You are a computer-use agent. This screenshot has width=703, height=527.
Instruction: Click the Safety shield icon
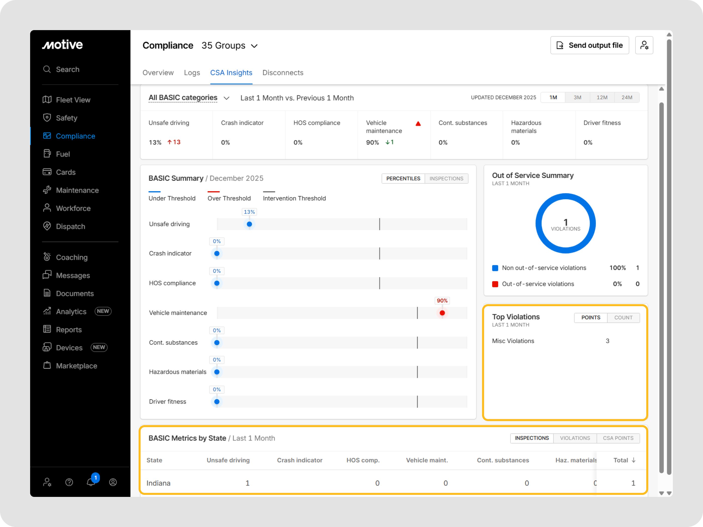47,118
